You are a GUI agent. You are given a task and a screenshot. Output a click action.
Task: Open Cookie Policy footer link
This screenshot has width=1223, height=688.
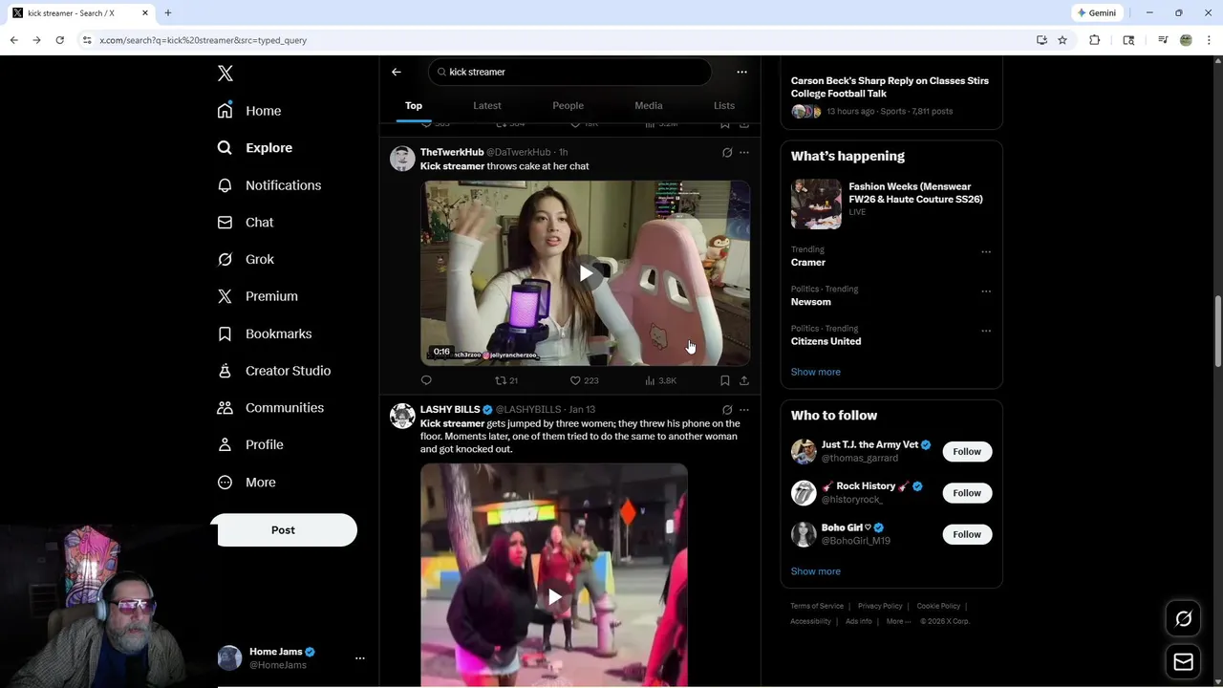click(x=938, y=606)
